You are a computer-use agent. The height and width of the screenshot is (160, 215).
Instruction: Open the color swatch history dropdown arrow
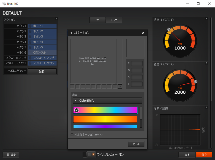click(120, 86)
